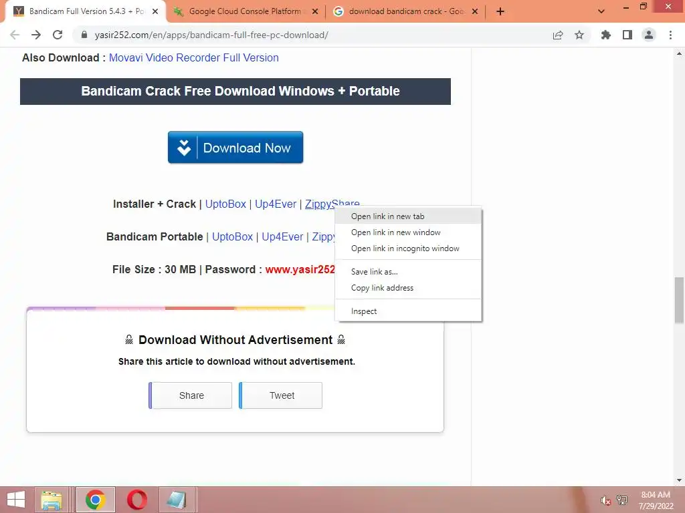Viewport: 685px width, 513px height.
Task: Share this page via address bar icon
Action: 558,35
